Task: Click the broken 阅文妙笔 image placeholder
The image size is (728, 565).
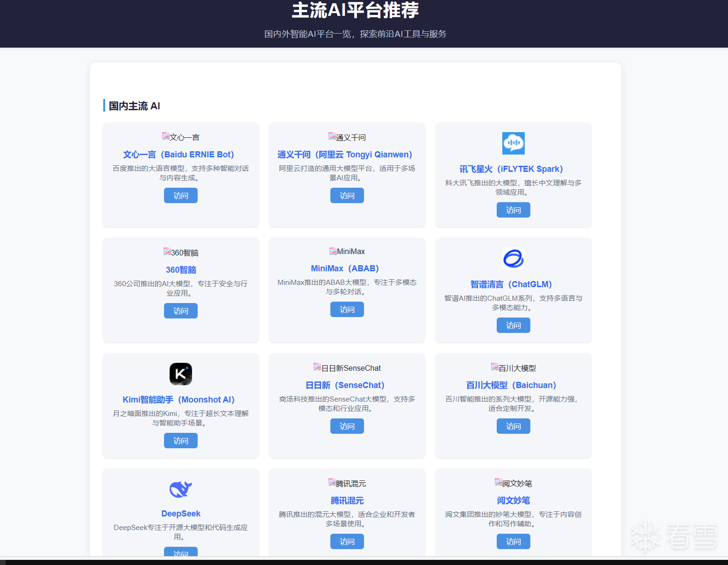Action: (x=514, y=483)
